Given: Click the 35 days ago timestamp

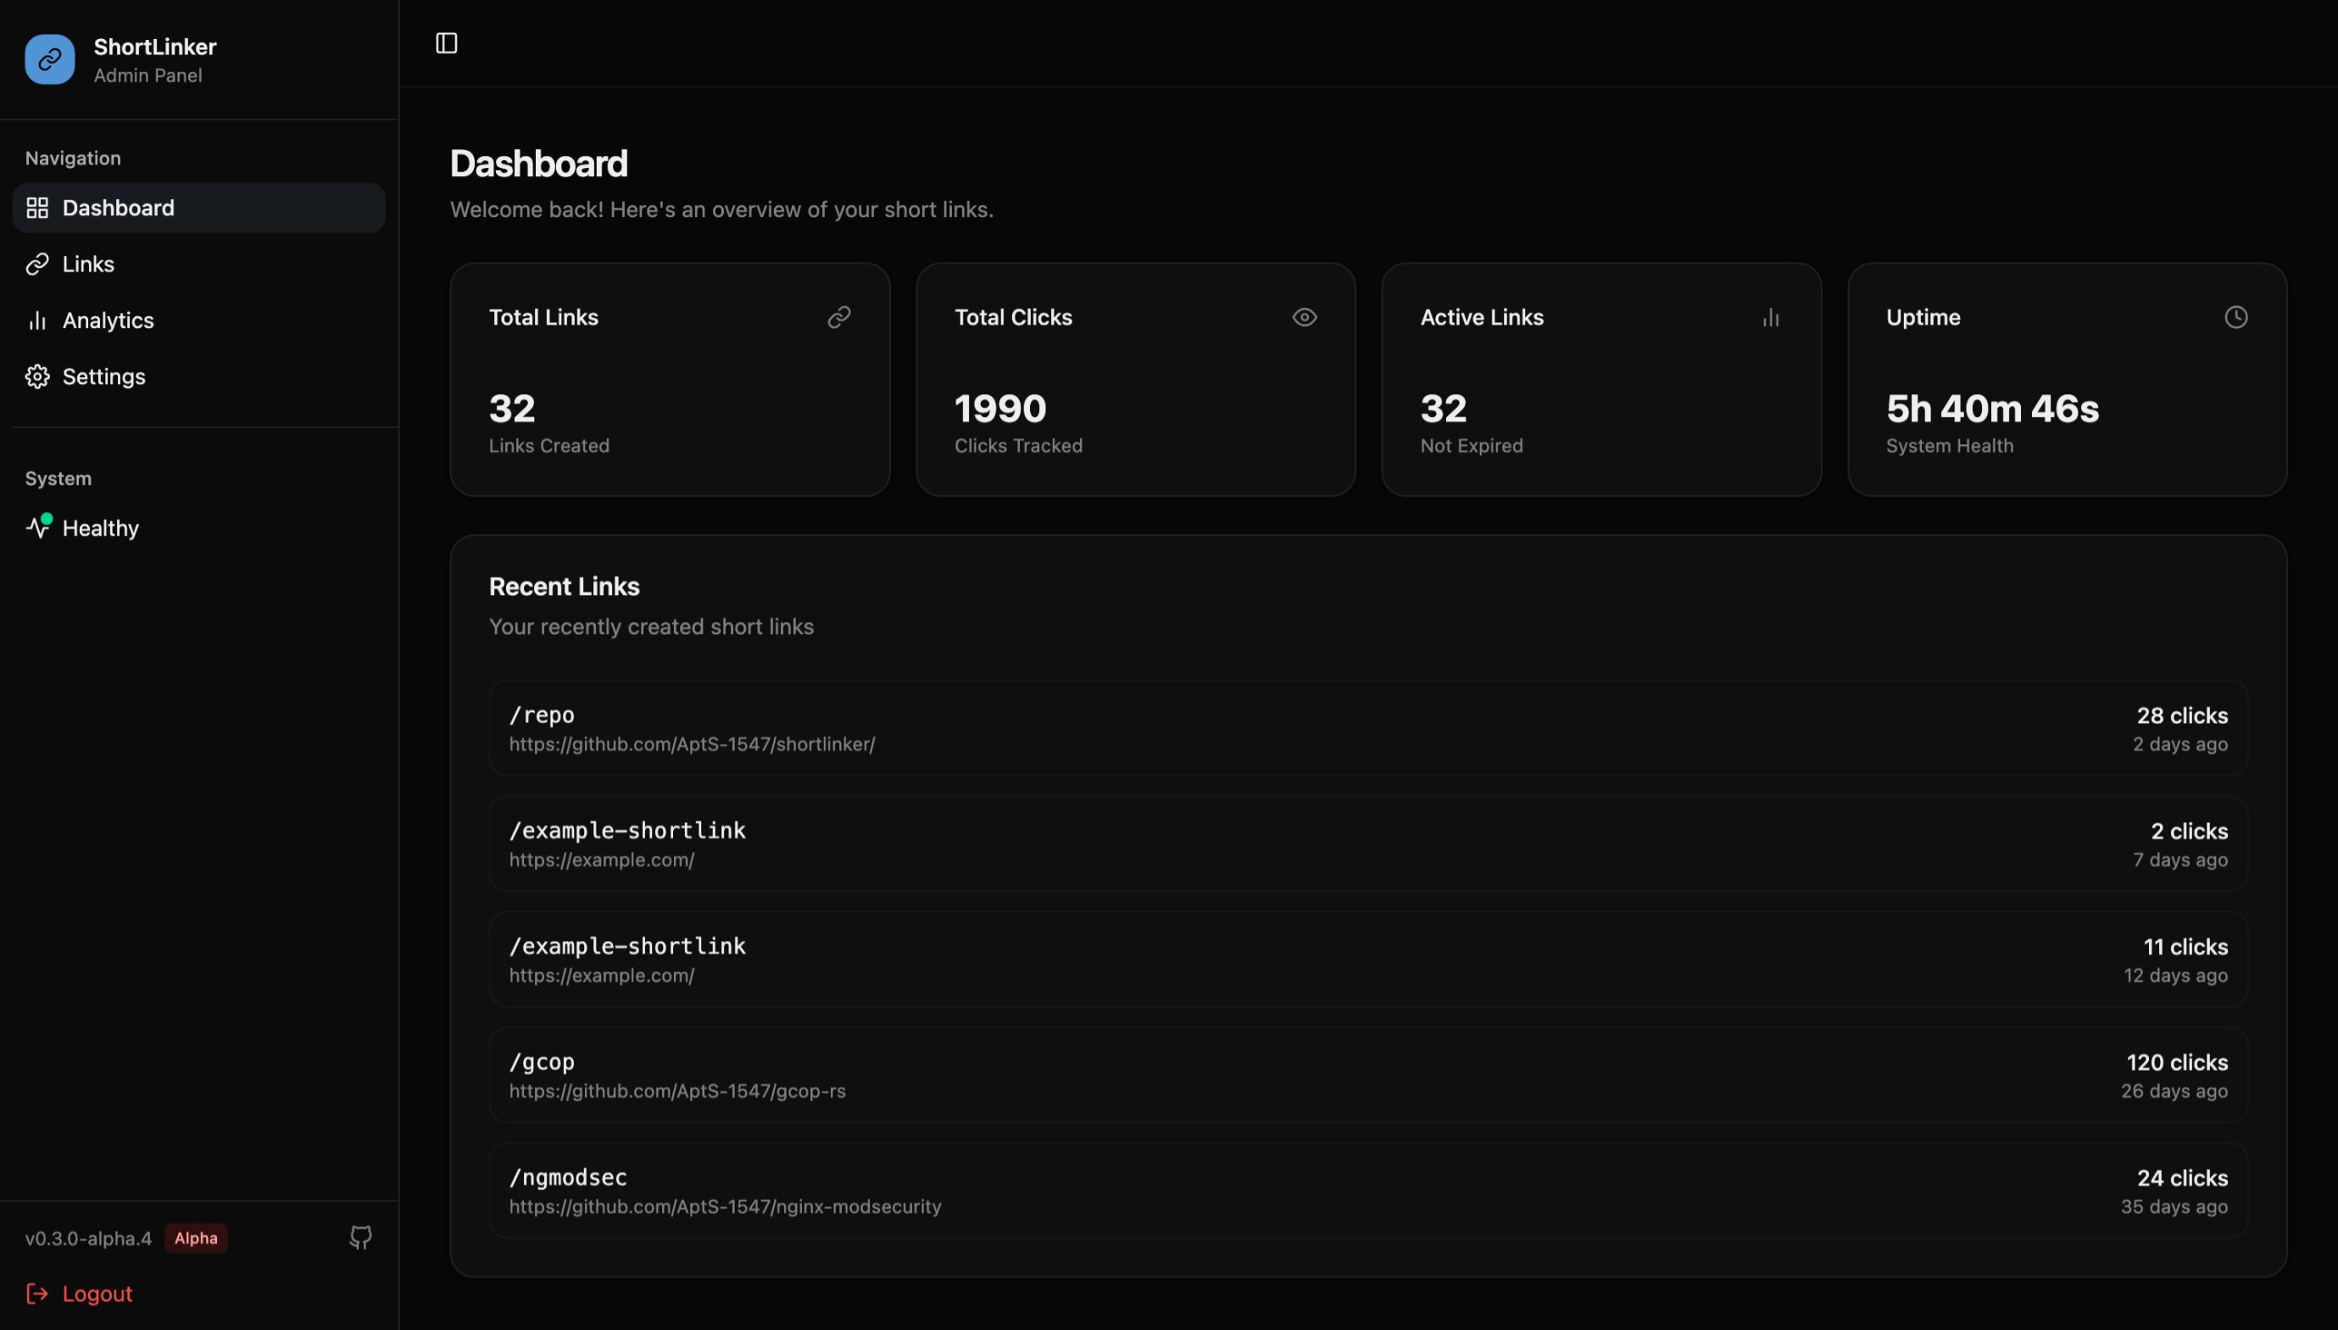Looking at the screenshot, I should click(2174, 1207).
